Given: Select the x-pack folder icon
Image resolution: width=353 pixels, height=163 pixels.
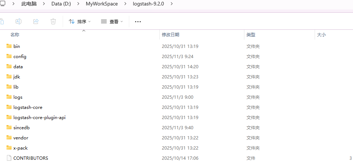Looking at the screenshot, I should pyautogui.click(x=9, y=148).
